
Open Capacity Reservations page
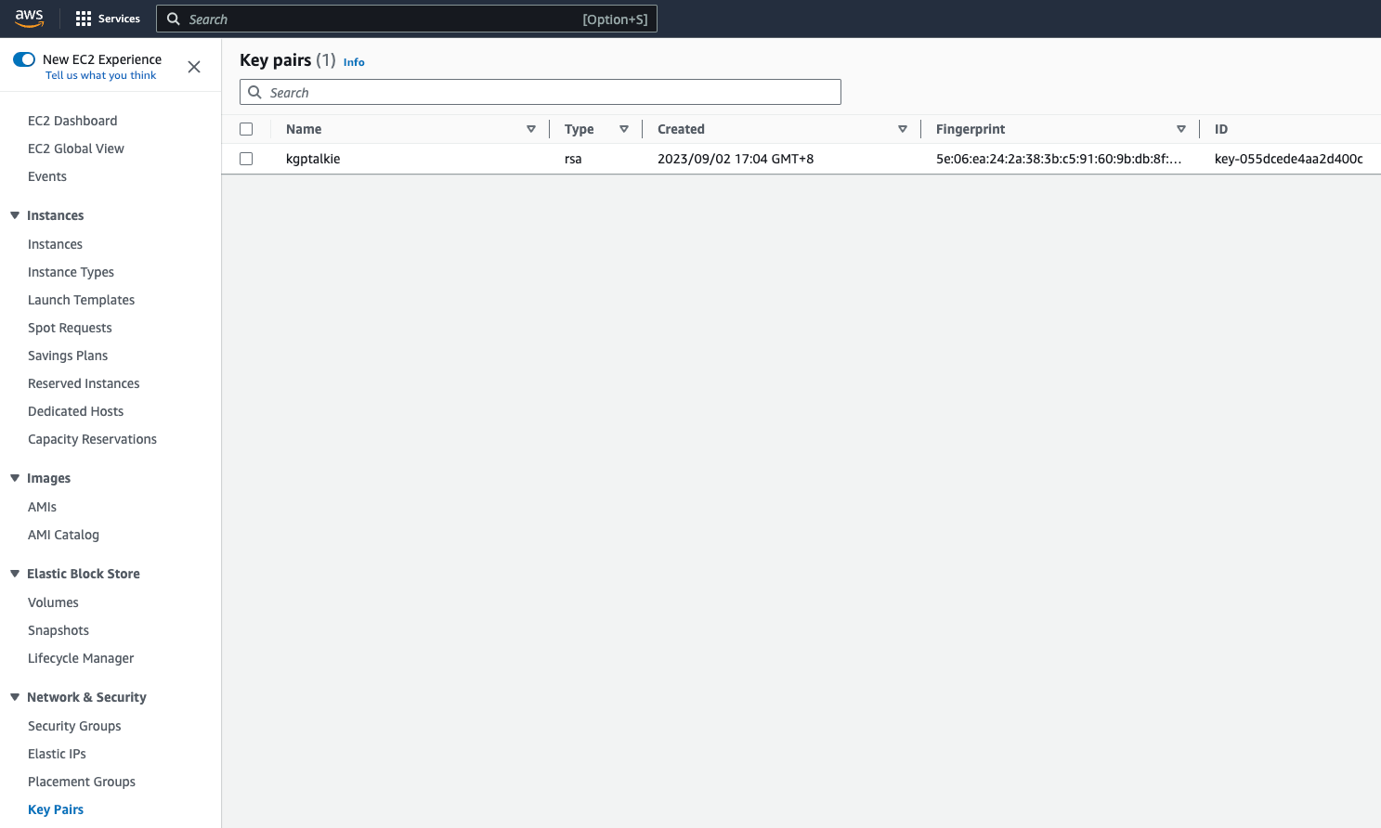click(x=92, y=439)
